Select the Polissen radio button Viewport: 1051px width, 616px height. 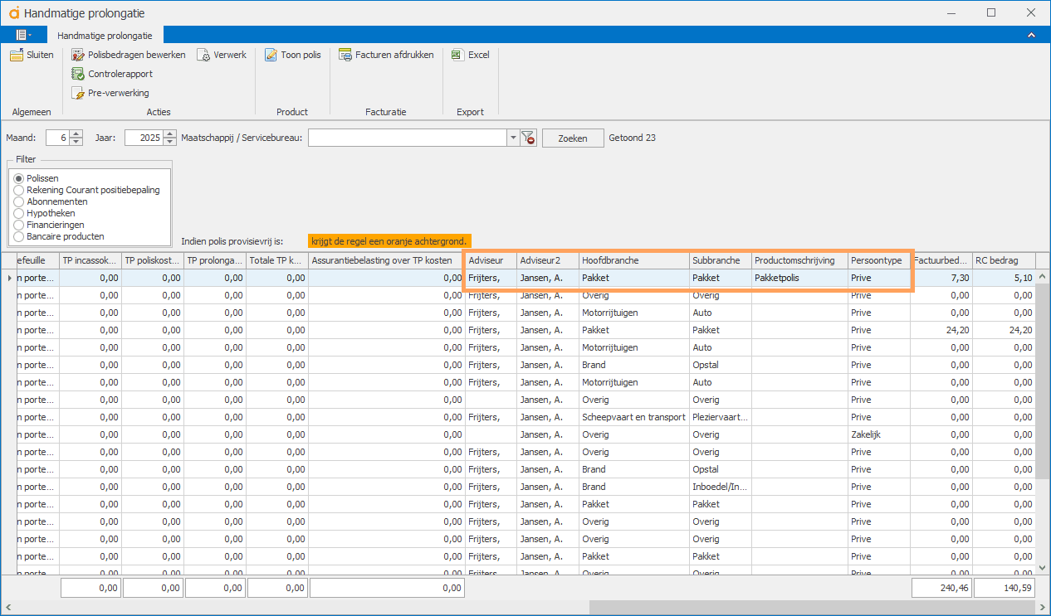pyautogui.click(x=19, y=178)
